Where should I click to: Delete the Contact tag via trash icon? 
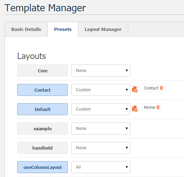[162, 88]
